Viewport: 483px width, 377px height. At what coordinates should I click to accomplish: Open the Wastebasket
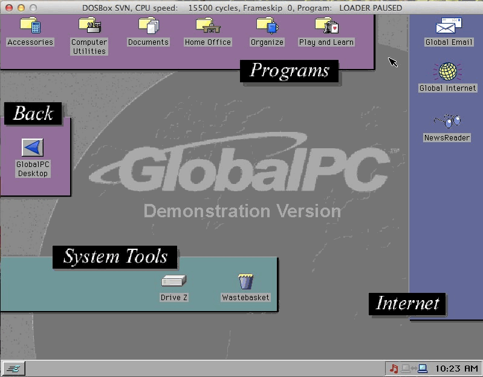click(x=245, y=281)
